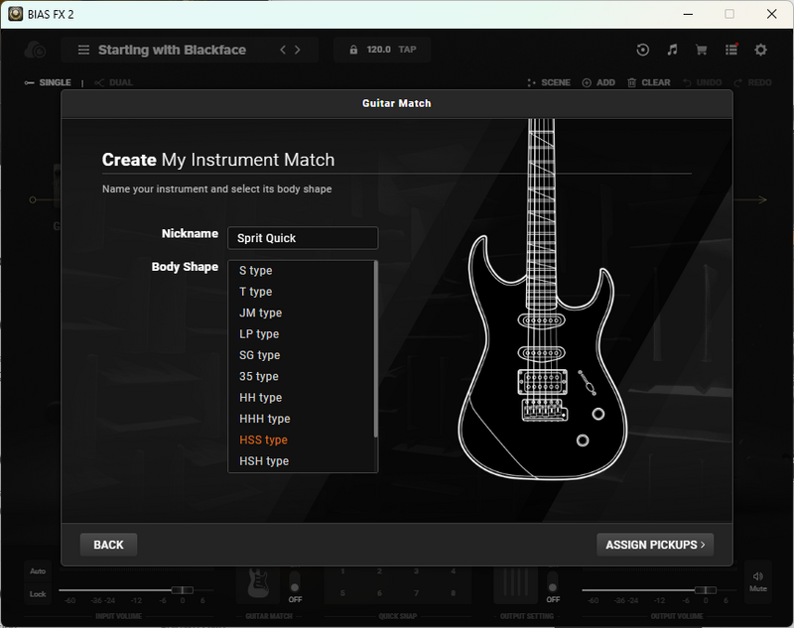Image resolution: width=794 pixels, height=628 pixels.
Task: Open the store cart icon
Action: (x=702, y=49)
